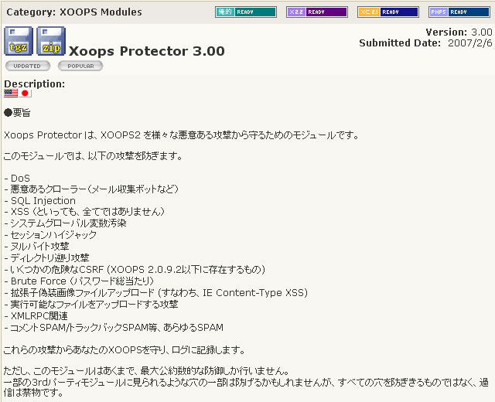The image size is (495, 402).
Task: Click the sentence starting 'このモジュールでは'
Action: click(x=93, y=156)
